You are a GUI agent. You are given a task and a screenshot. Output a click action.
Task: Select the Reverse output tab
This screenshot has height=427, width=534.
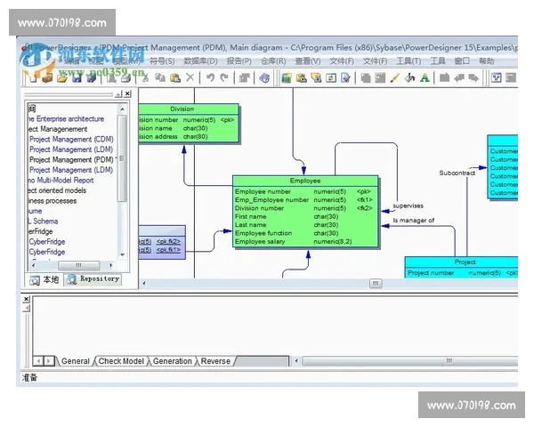point(214,361)
